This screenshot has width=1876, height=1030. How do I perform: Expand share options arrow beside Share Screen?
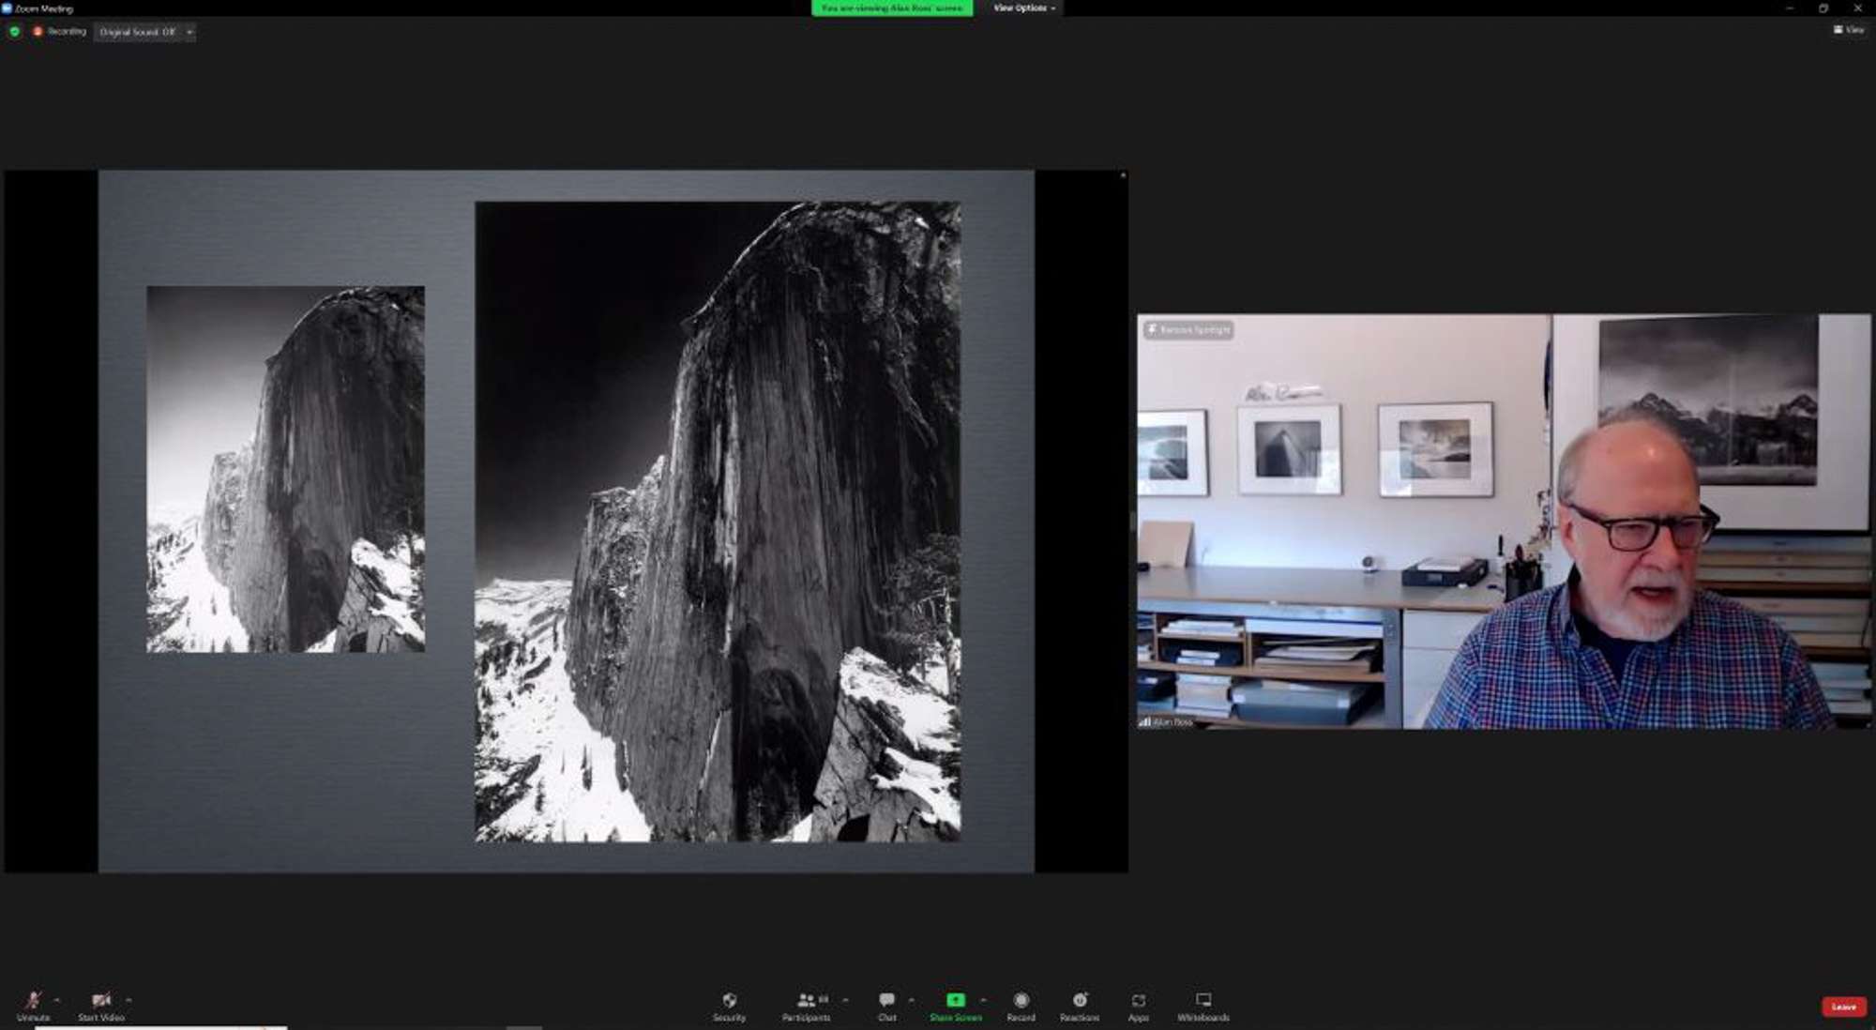click(982, 1000)
